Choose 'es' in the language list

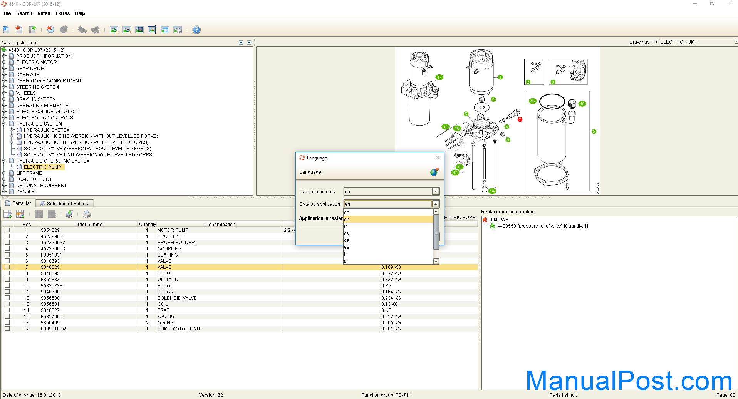coord(388,247)
